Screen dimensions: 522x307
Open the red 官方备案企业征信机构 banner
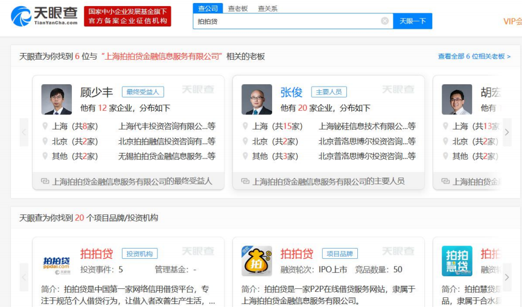pyautogui.click(x=127, y=16)
